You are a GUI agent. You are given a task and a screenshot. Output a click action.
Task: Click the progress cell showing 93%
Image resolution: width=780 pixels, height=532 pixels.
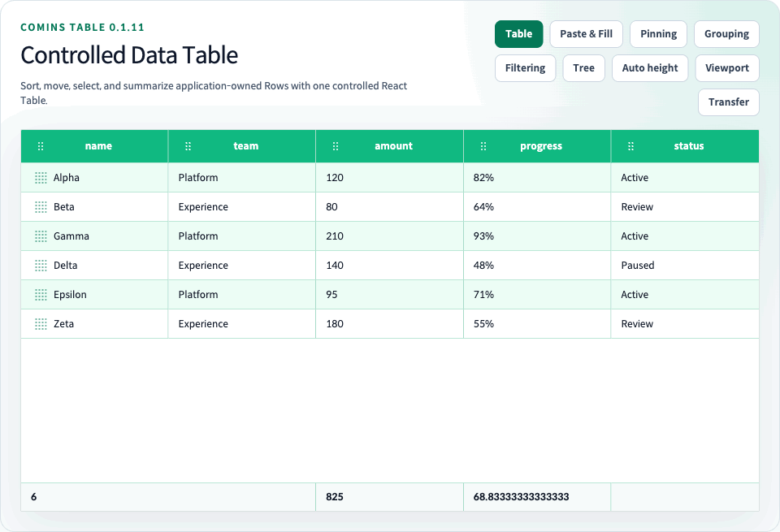click(x=537, y=236)
